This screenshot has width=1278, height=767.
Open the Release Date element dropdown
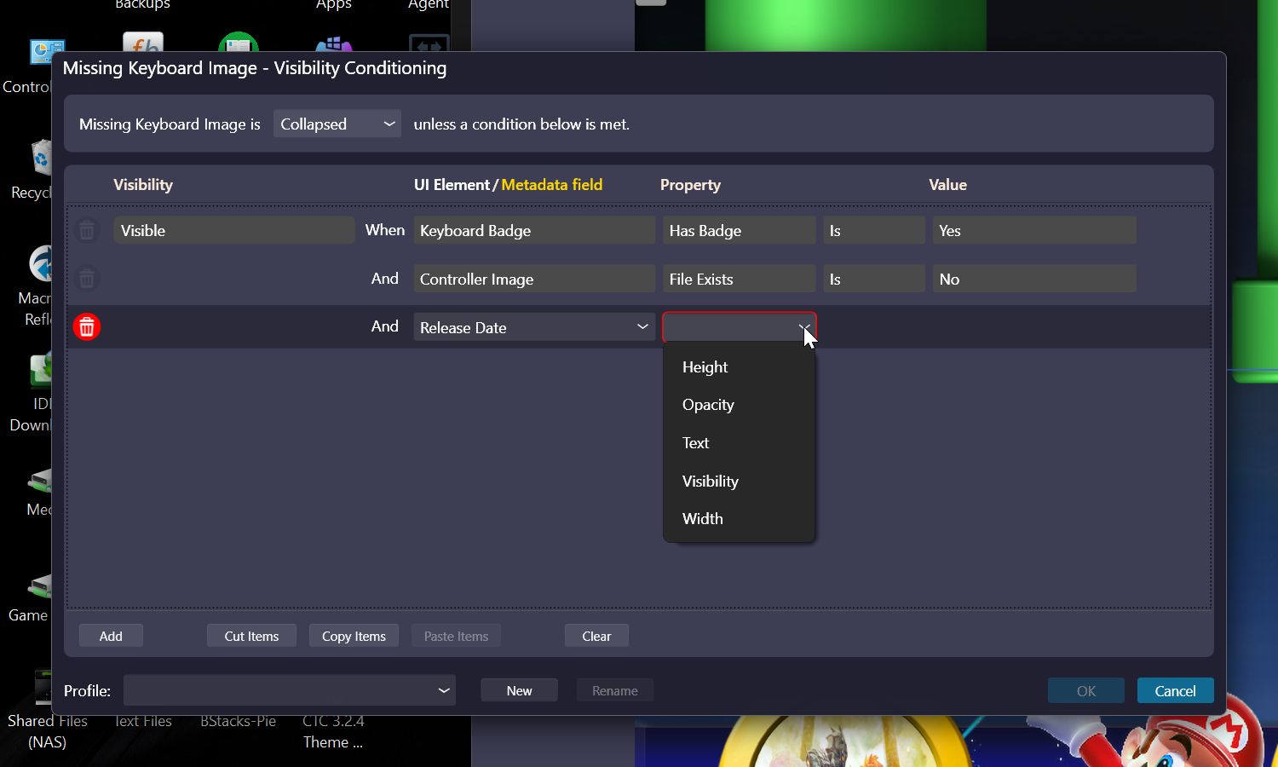(534, 327)
